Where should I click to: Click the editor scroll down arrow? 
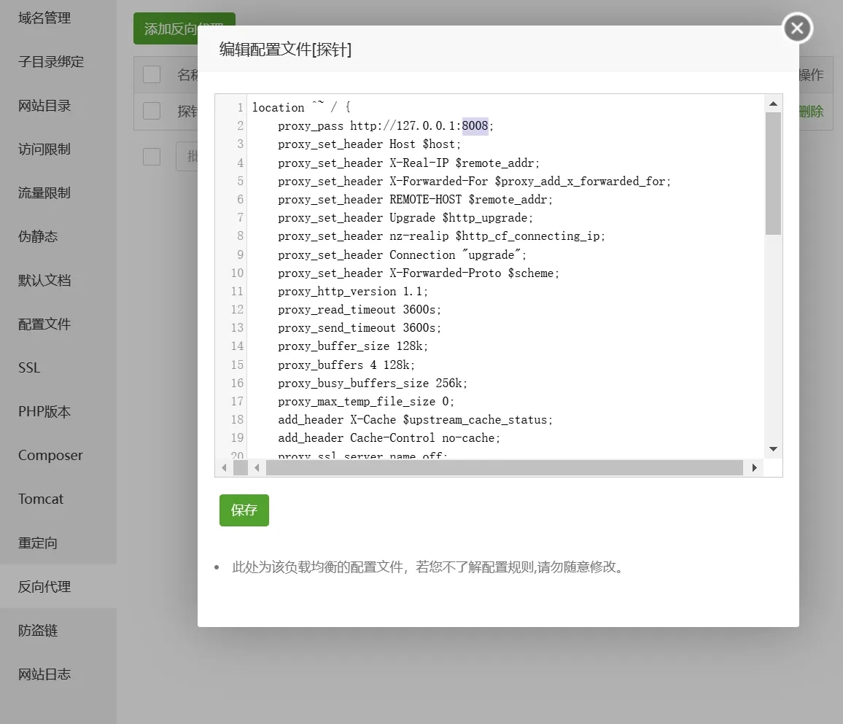click(x=773, y=449)
